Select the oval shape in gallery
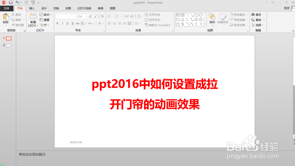The width and height of the screenshot is (295, 166). pyautogui.click(x=201, y=15)
